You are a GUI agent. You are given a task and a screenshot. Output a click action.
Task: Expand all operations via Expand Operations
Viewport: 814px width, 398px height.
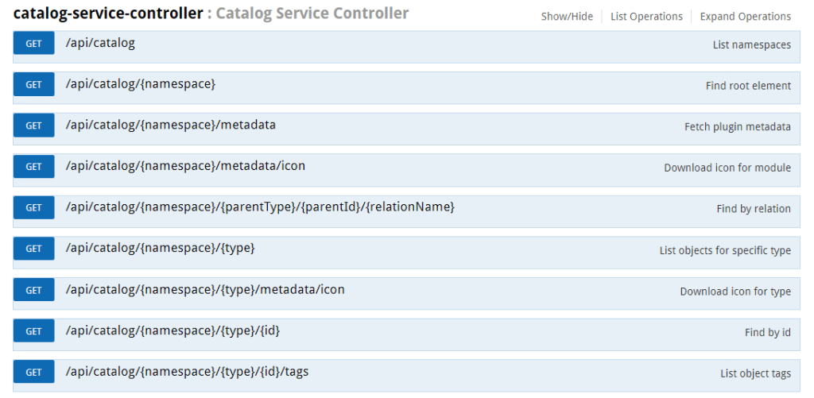coord(745,17)
